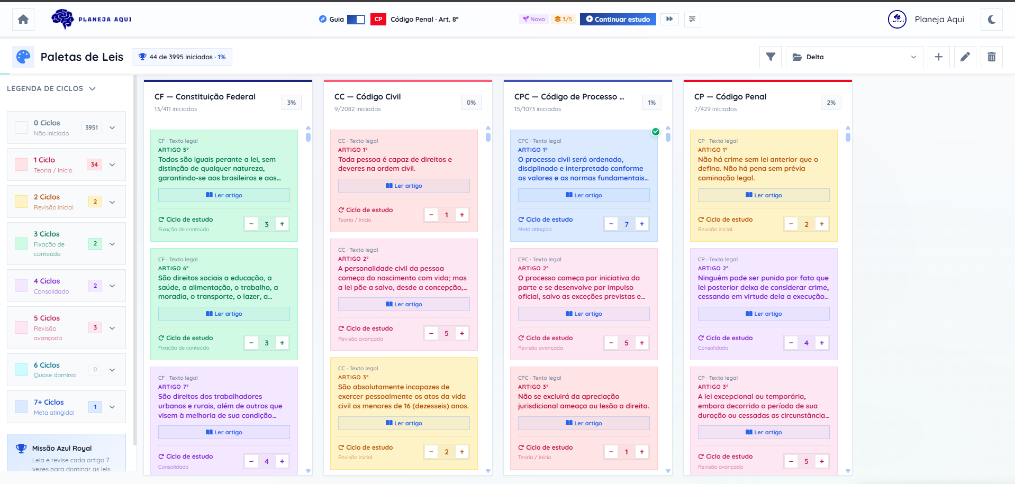Click the Paletas de Leis palette icon
The width and height of the screenshot is (1015, 484).
pyautogui.click(x=23, y=57)
